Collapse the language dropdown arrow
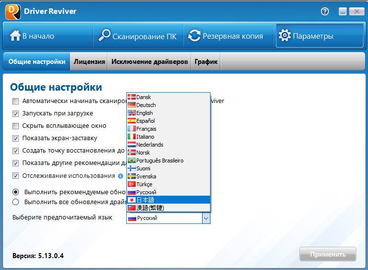This screenshot has width=368, height=270. [x=206, y=218]
